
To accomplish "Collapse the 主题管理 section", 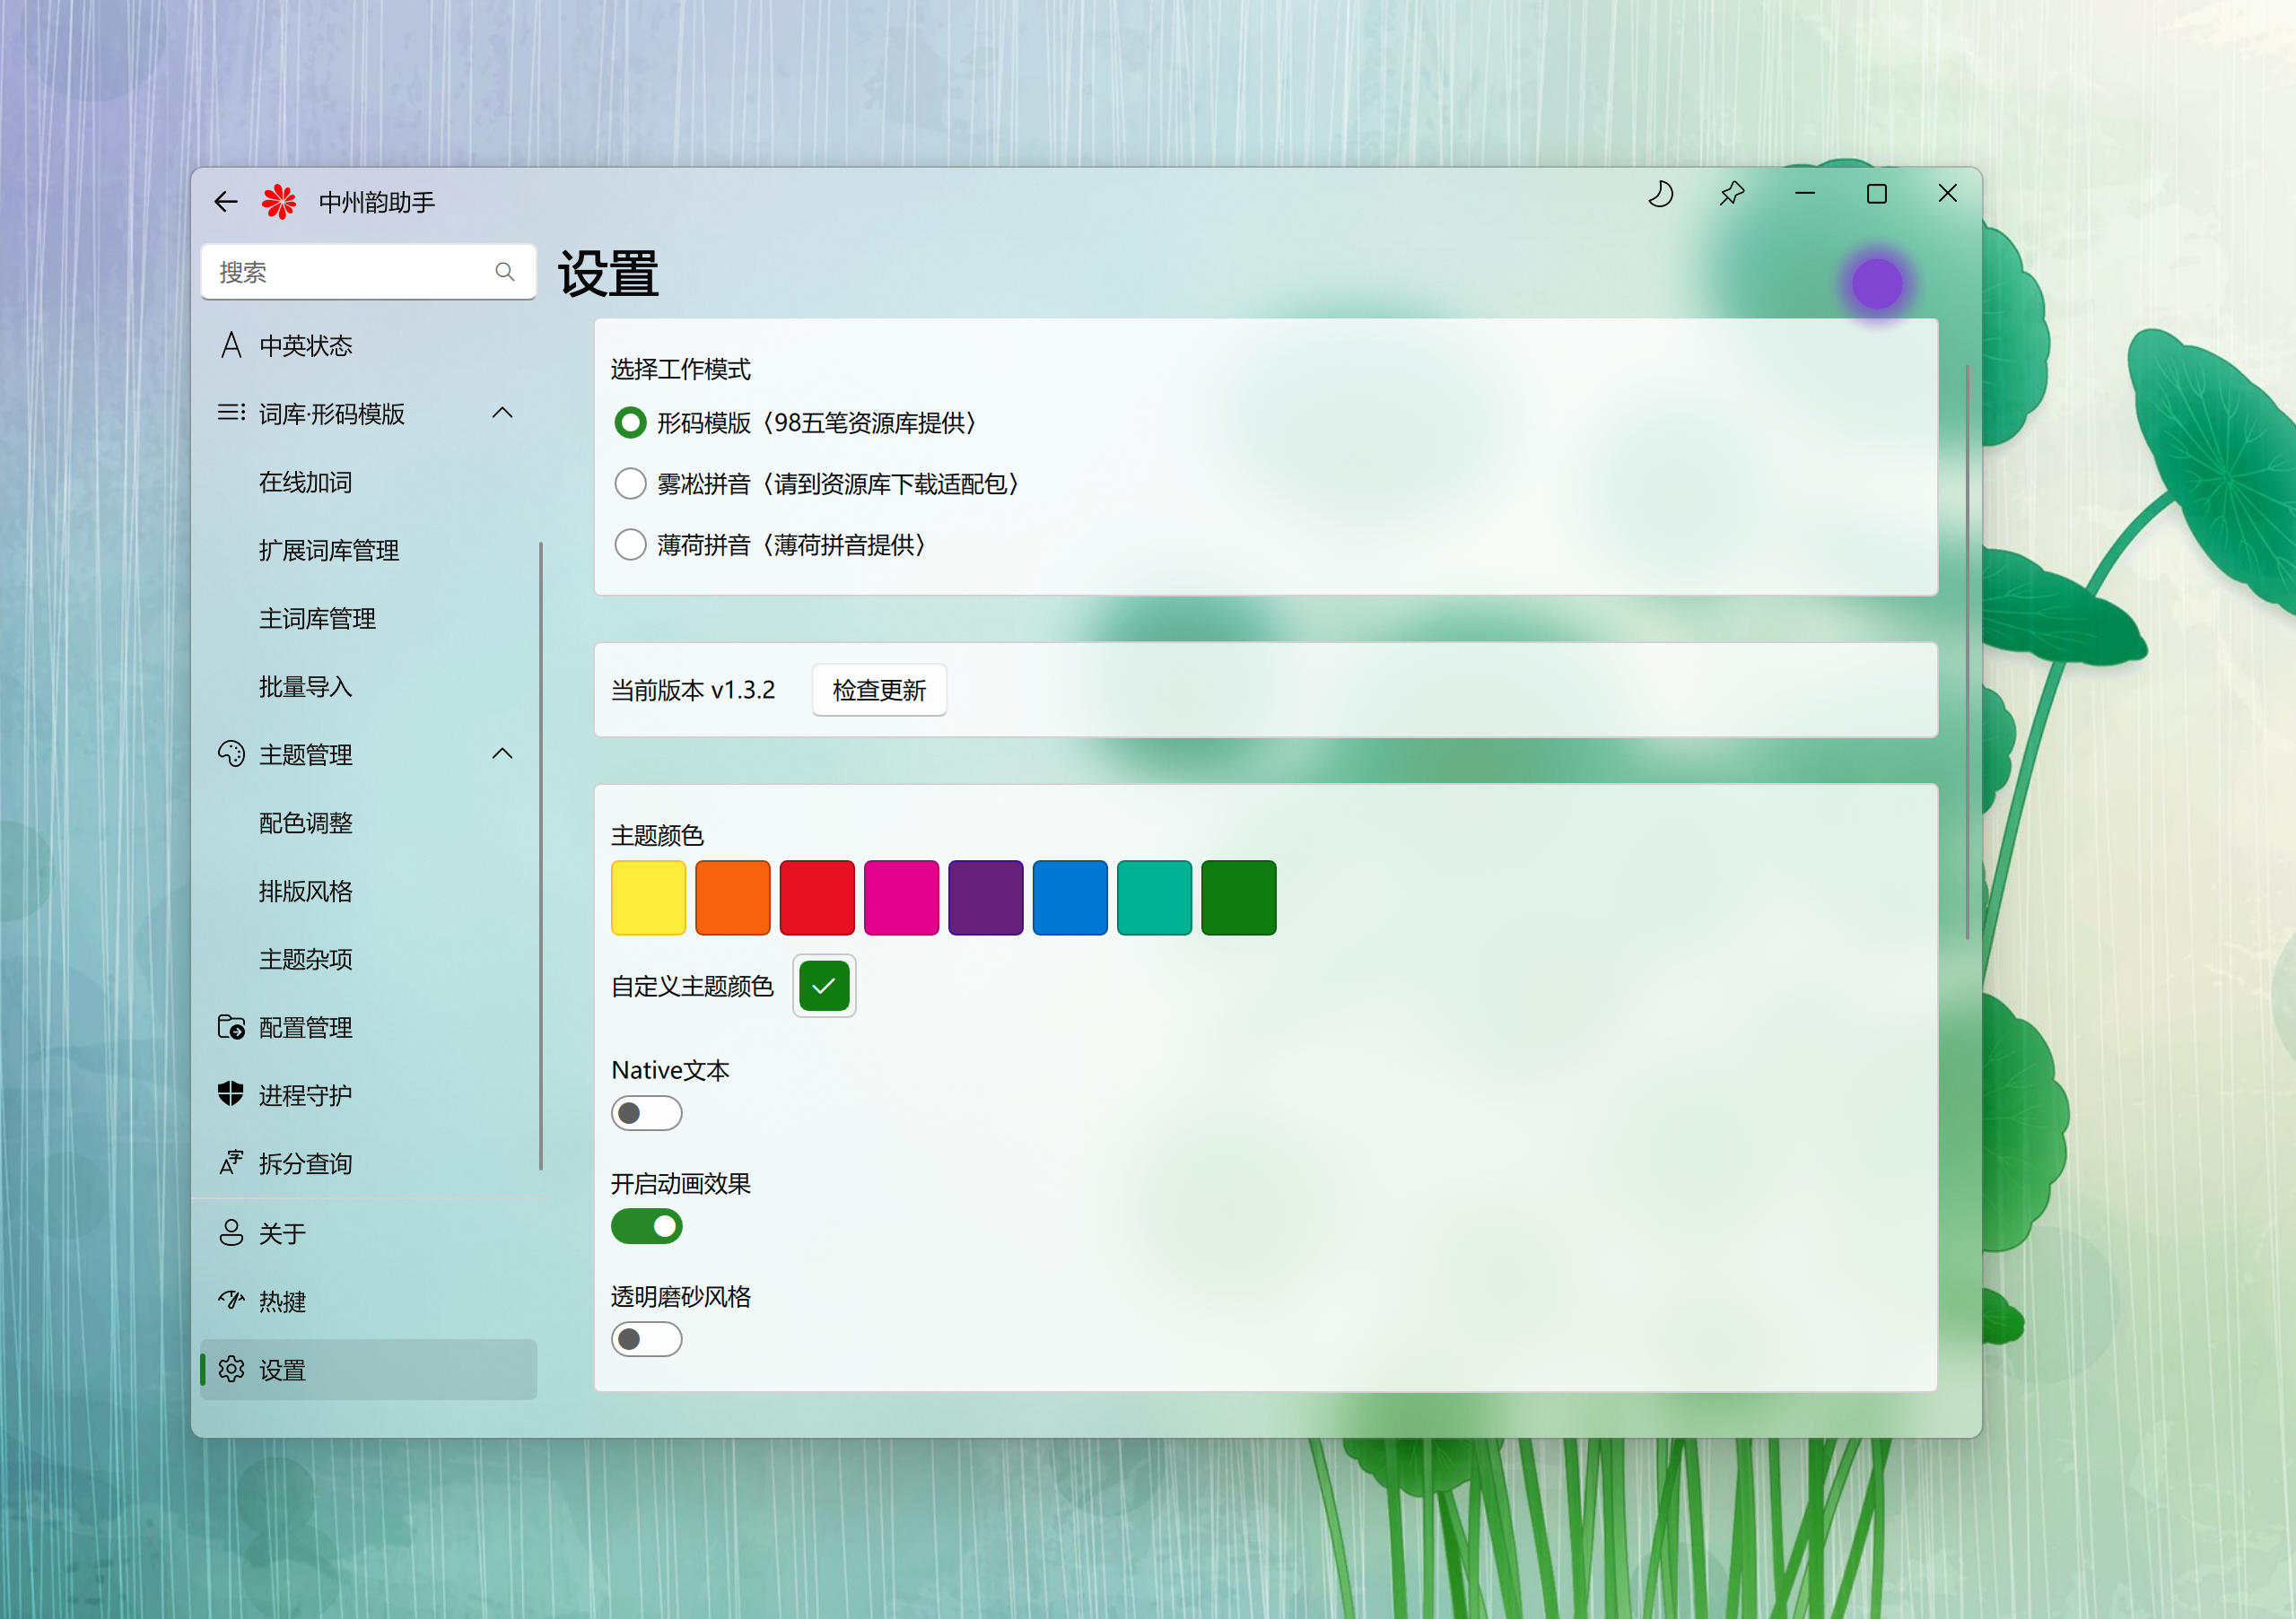I will click(502, 754).
